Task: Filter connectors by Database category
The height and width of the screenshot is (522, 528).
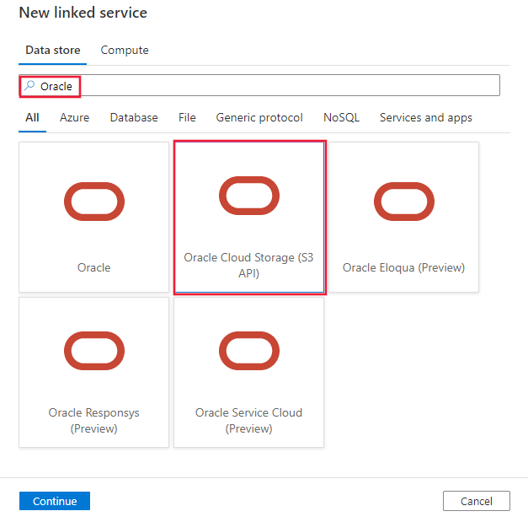Action: click(x=134, y=118)
